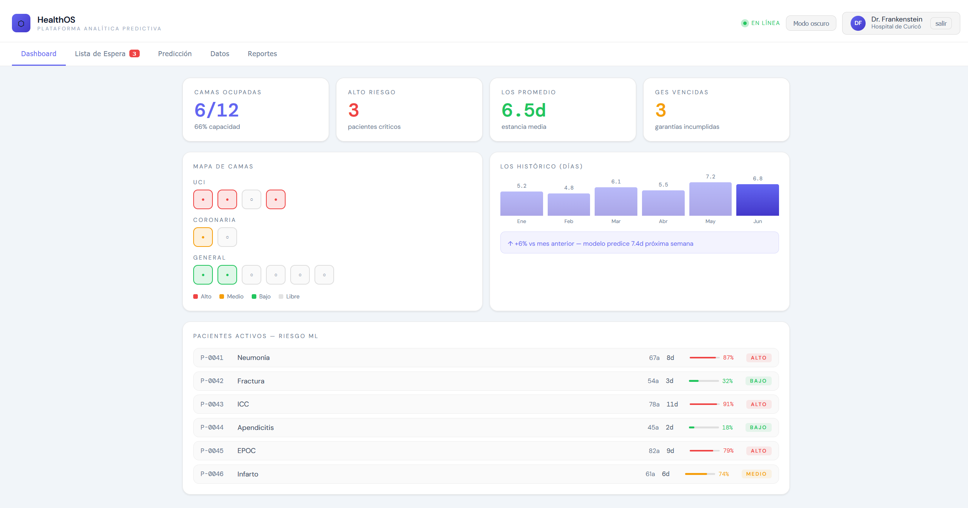This screenshot has width=968, height=508.
Task: Click the salir logout button
Action: pos(941,23)
